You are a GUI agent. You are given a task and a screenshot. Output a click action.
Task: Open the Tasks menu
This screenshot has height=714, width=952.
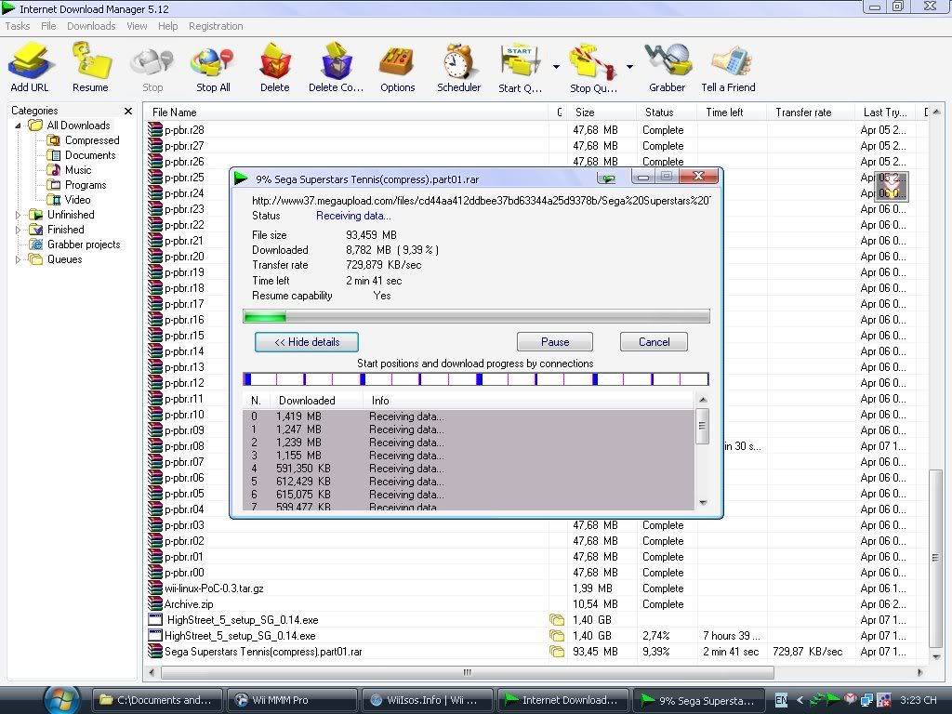tap(18, 26)
